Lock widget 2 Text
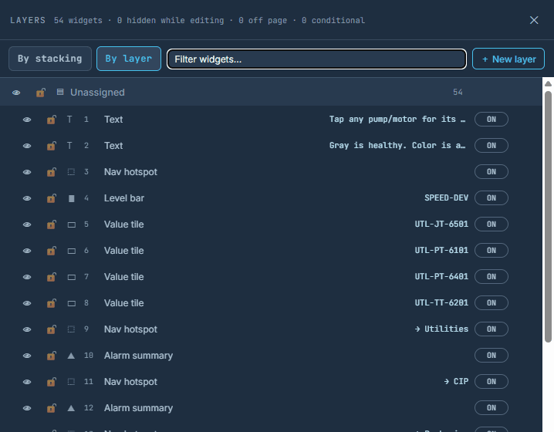Screen dimensions: 554x432 point(52,146)
